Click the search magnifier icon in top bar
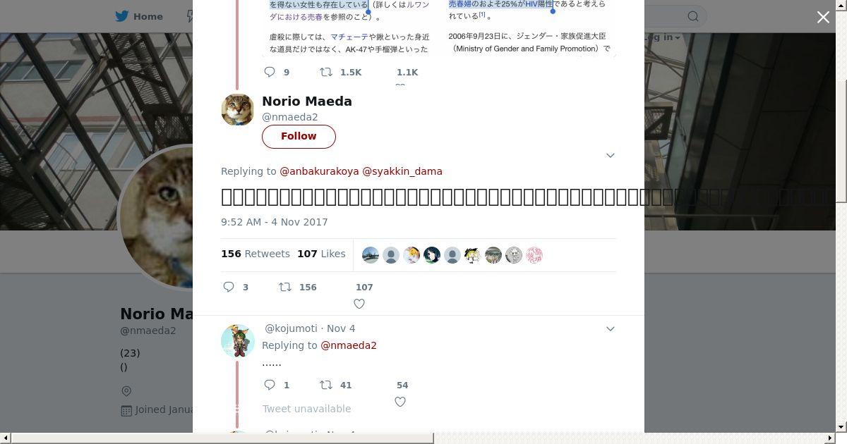The image size is (847, 444). click(x=693, y=16)
